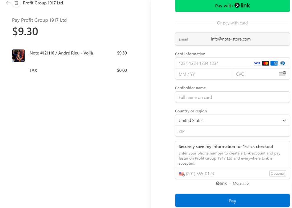The width and height of the screenshot is (292, 208).
Task: Open the More info link
Action: pos(241,184)
